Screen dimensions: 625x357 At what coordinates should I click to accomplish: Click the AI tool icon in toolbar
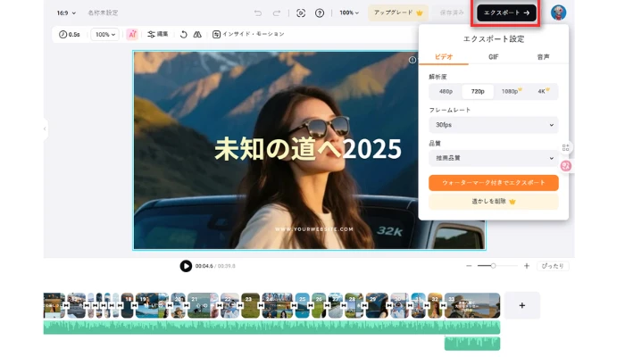[x=132, y=34]
